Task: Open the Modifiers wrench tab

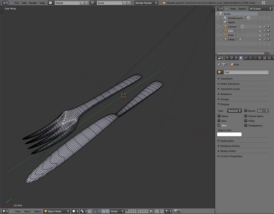Action: tap(251, 58)
